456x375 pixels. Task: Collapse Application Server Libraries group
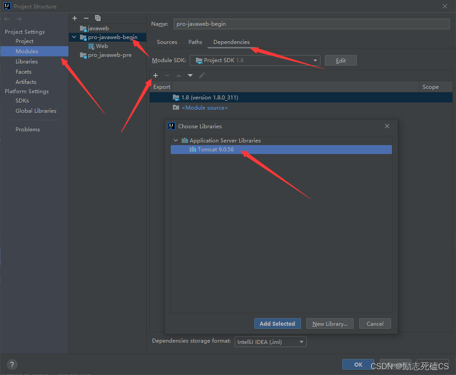click(x=176, y=140)
